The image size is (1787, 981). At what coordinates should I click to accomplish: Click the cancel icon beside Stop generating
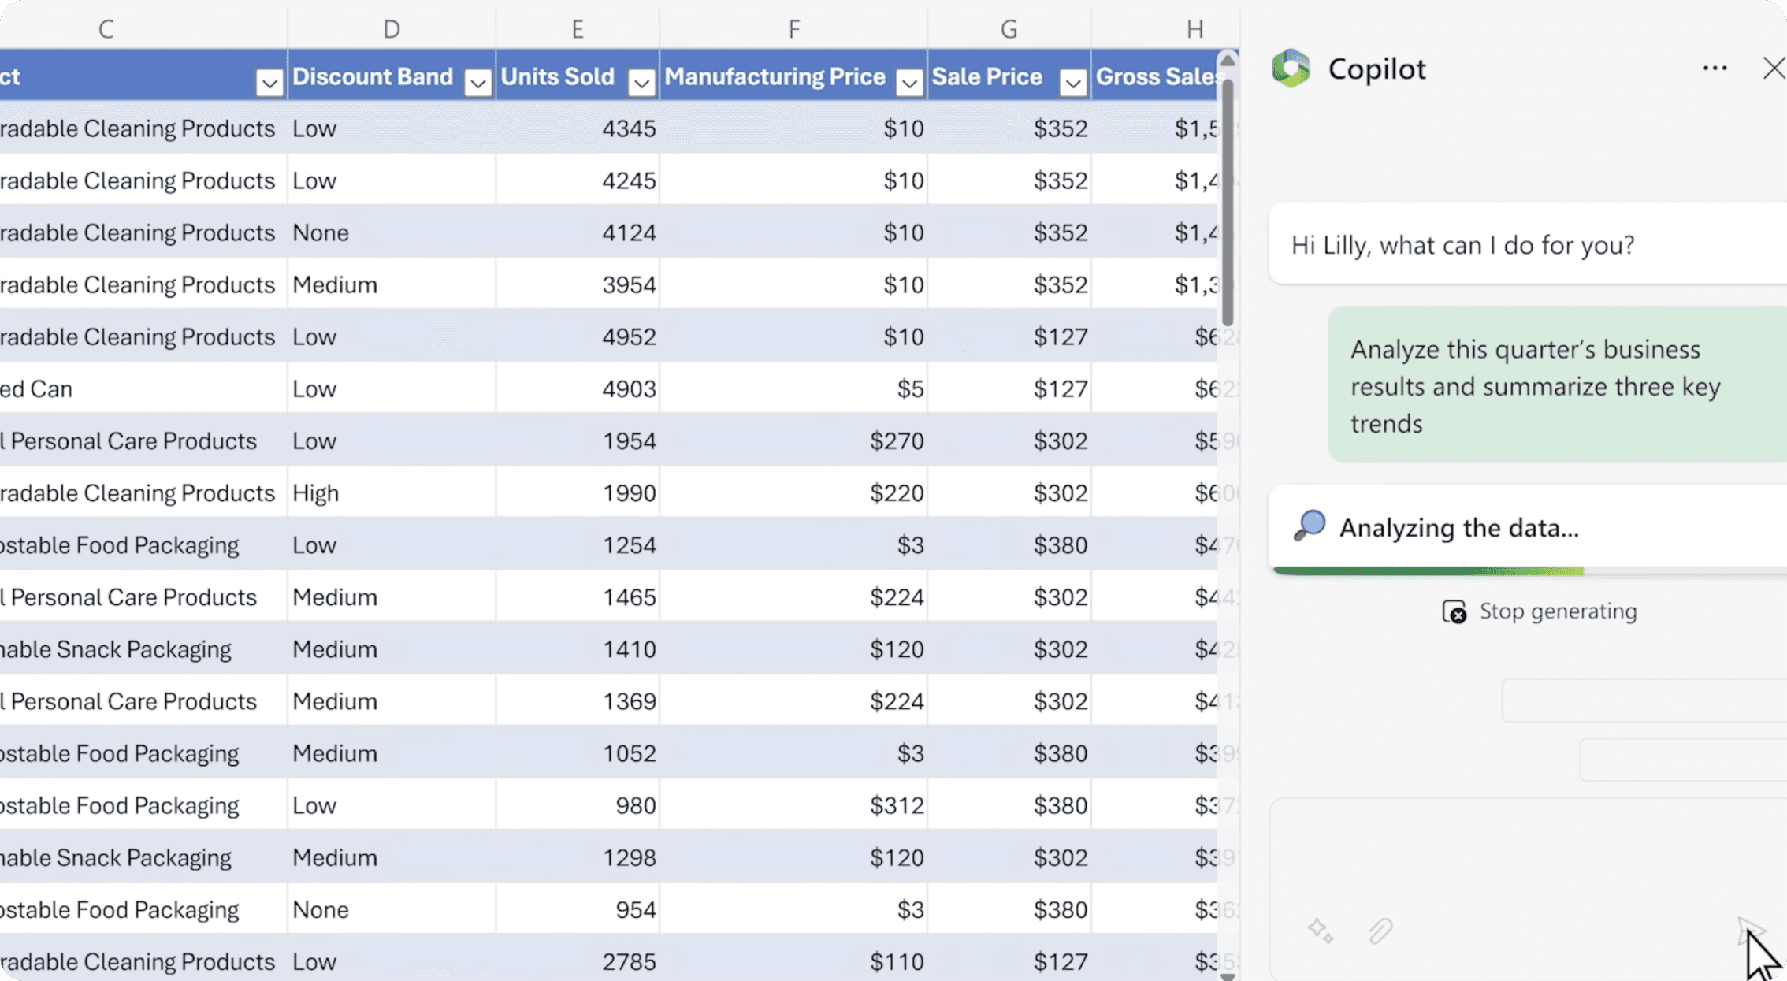[x=1455, y=611]
